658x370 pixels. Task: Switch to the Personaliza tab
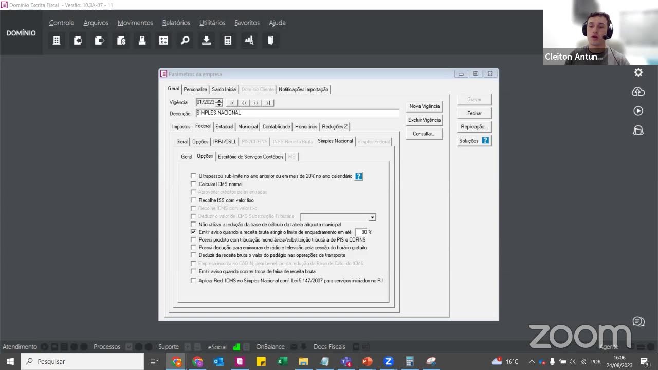coord(195,89)
